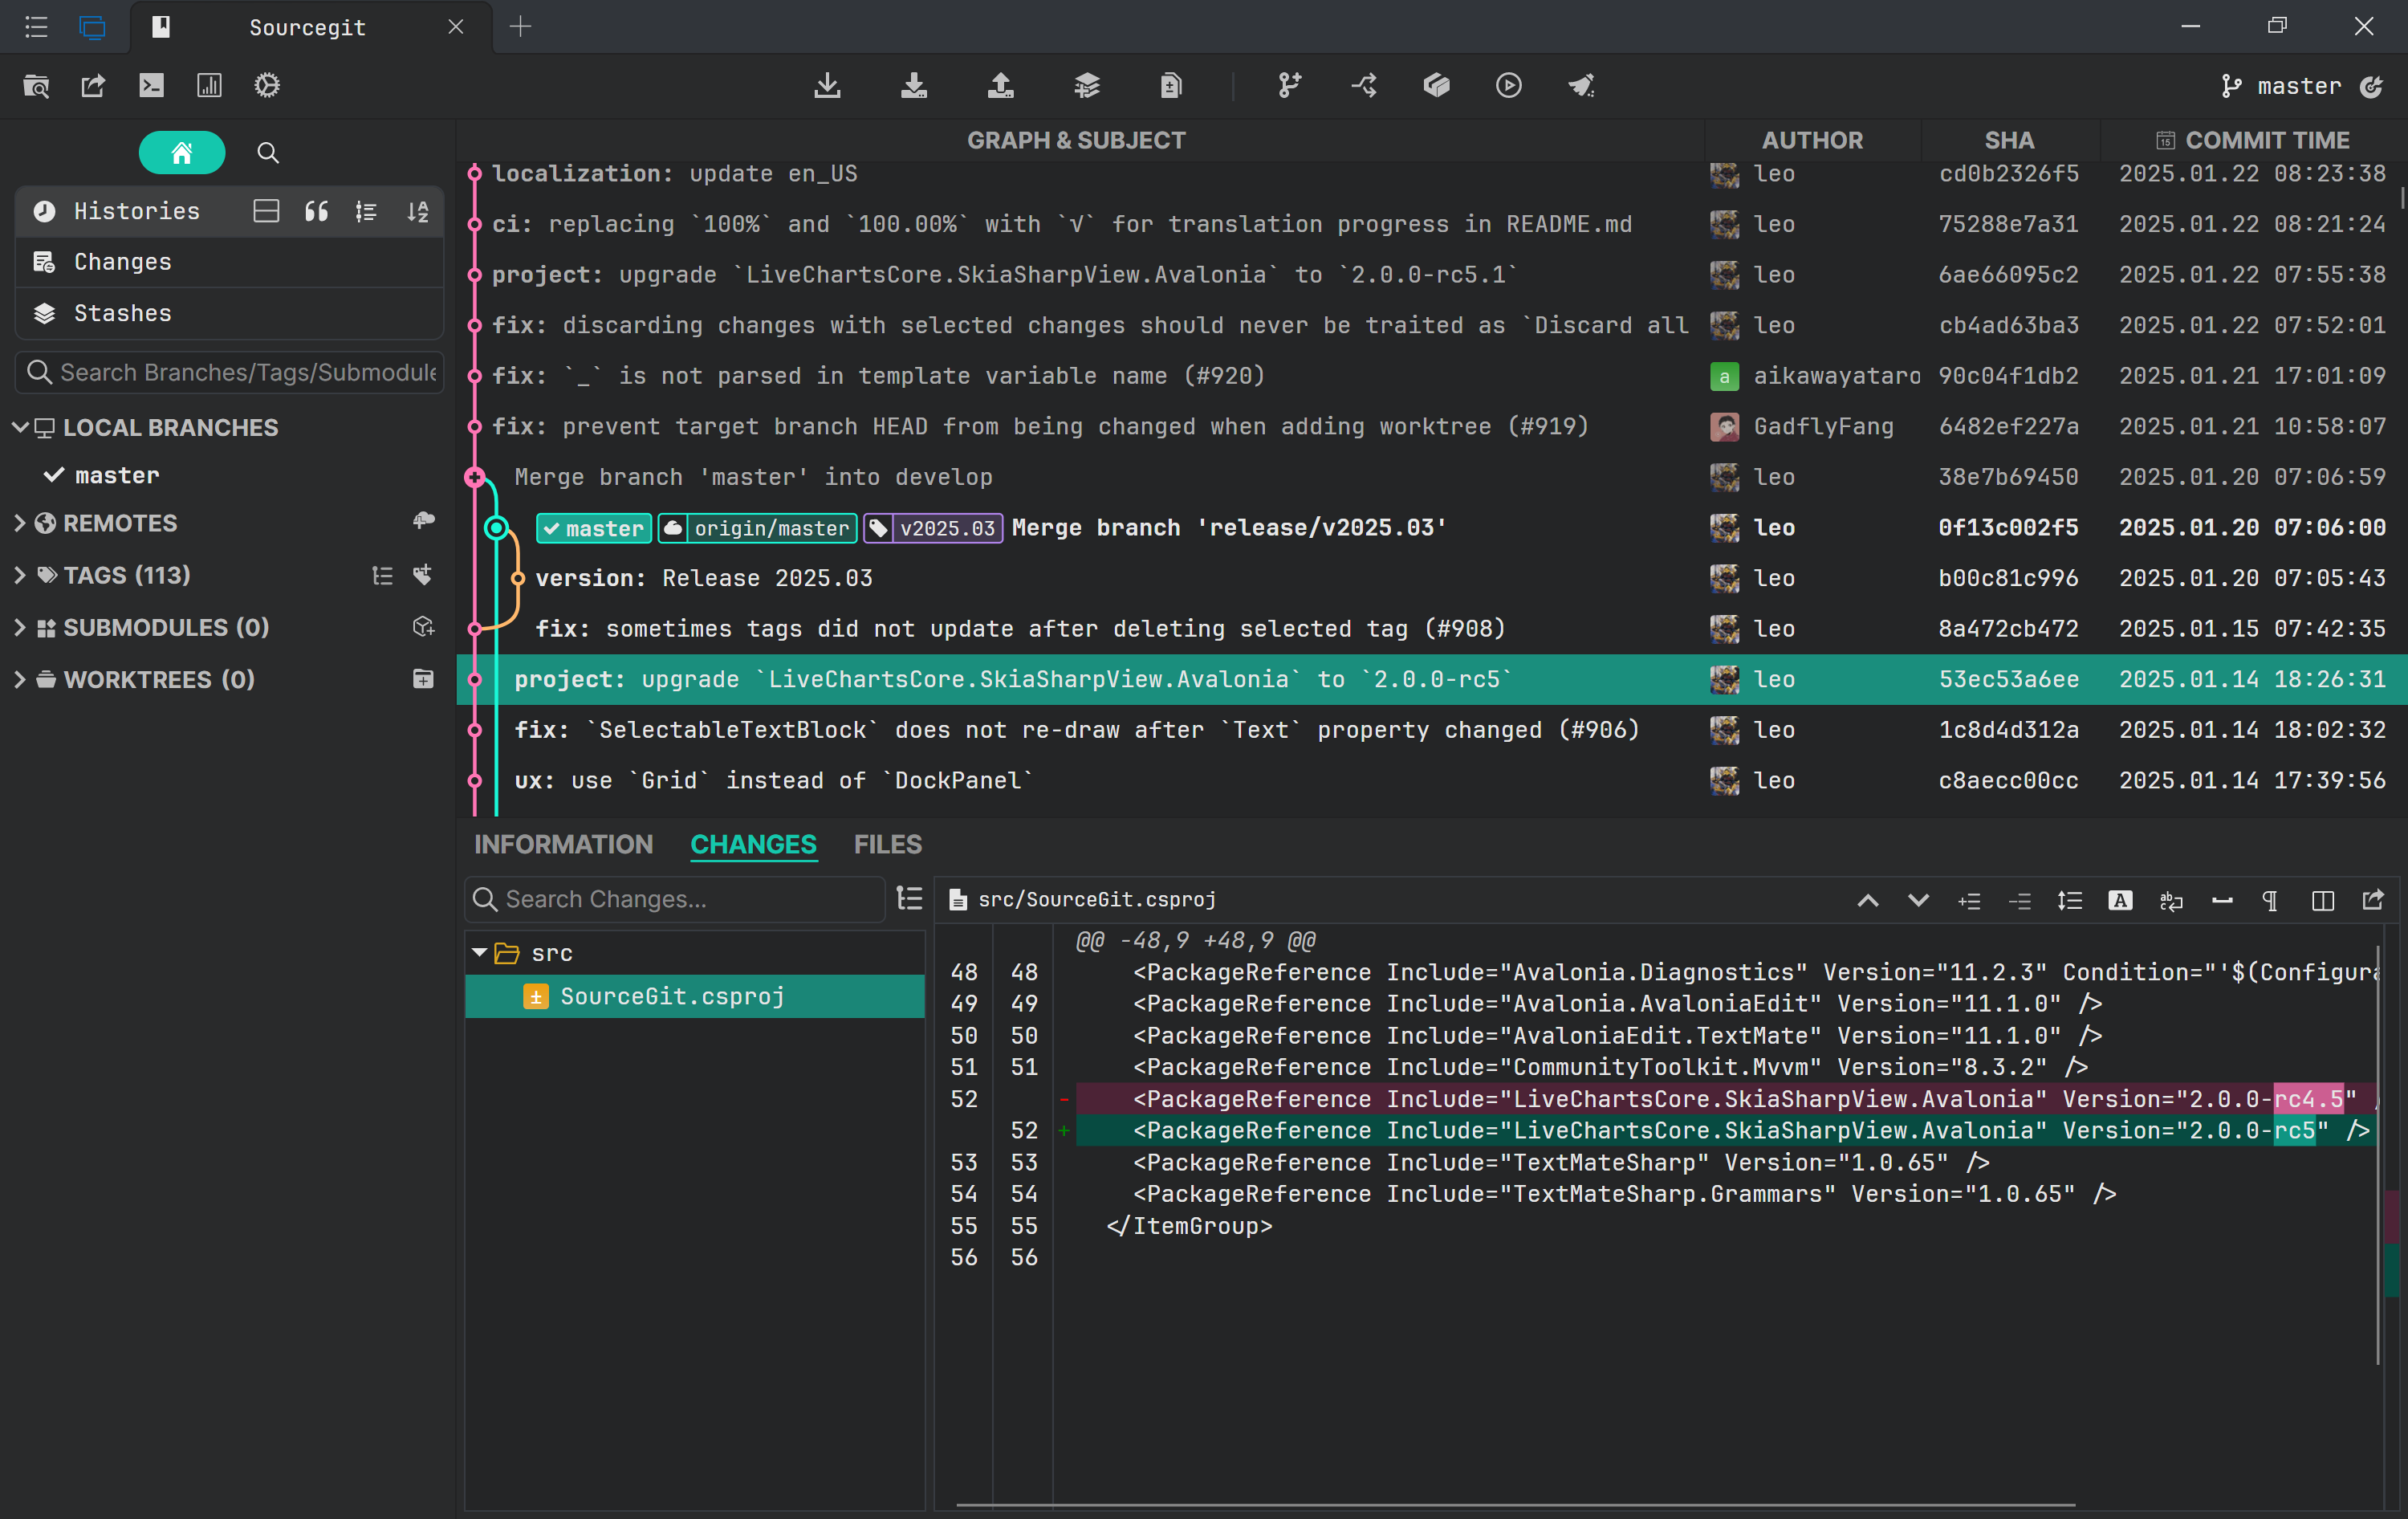This screenshot has width=2408, height=1519.
Task: Collapse the src folder in changes tree
Action: pos(480,953)
